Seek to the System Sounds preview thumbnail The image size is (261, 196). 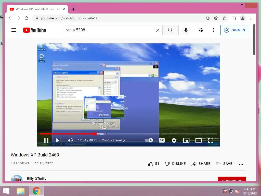coord(104,107)
